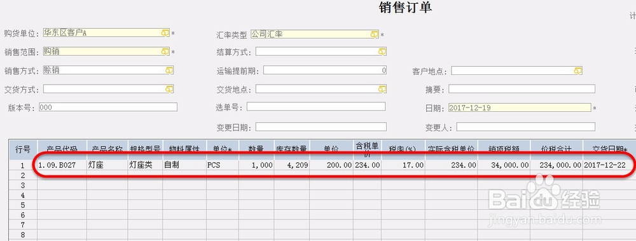Select row number 8 header
The width and height of the screenshot is (636, 241).
coord(23,235)
